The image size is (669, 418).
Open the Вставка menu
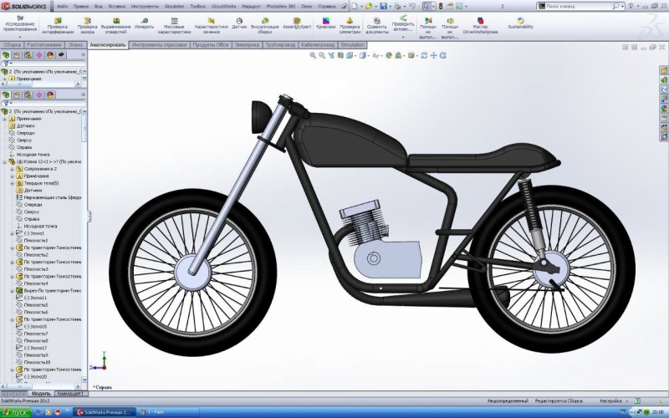(x=116, y=7)
